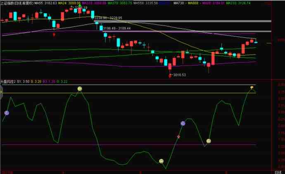Select the MA55: 3162.63 legend label

[45, 3]
